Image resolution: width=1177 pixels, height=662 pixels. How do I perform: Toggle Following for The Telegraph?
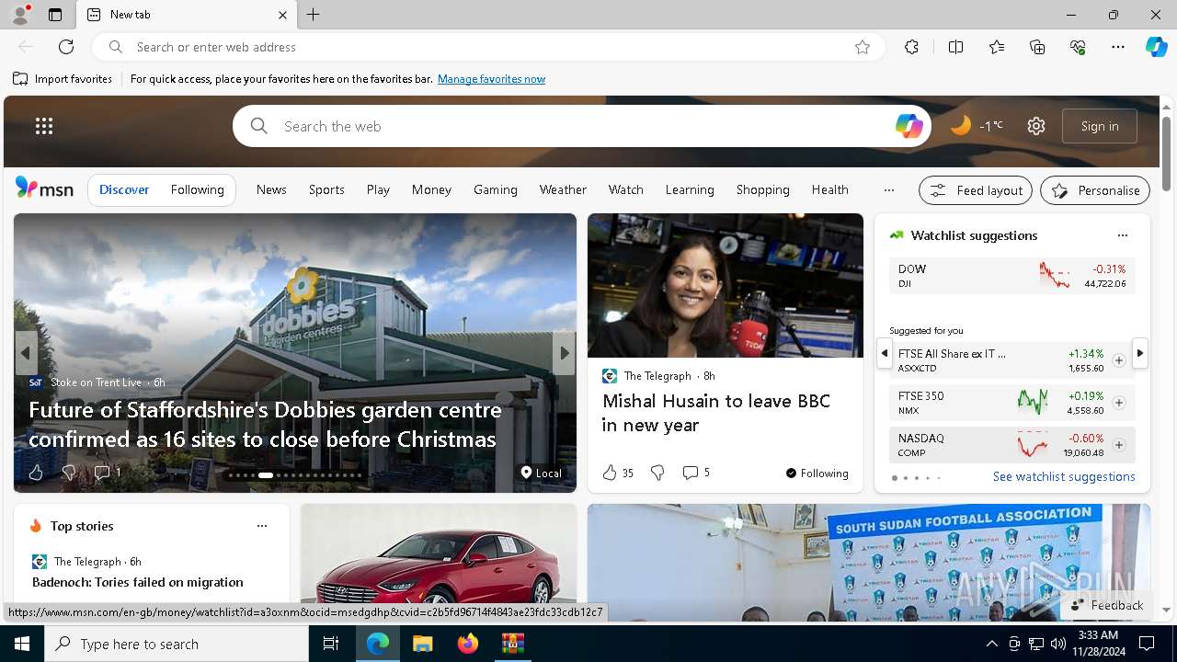click(x=817, y=474)
